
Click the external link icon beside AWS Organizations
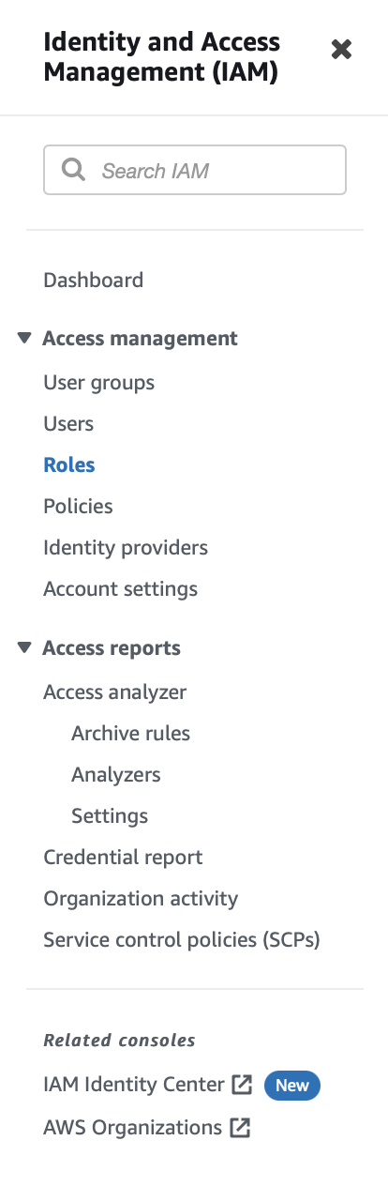(x=240, y=1128)
